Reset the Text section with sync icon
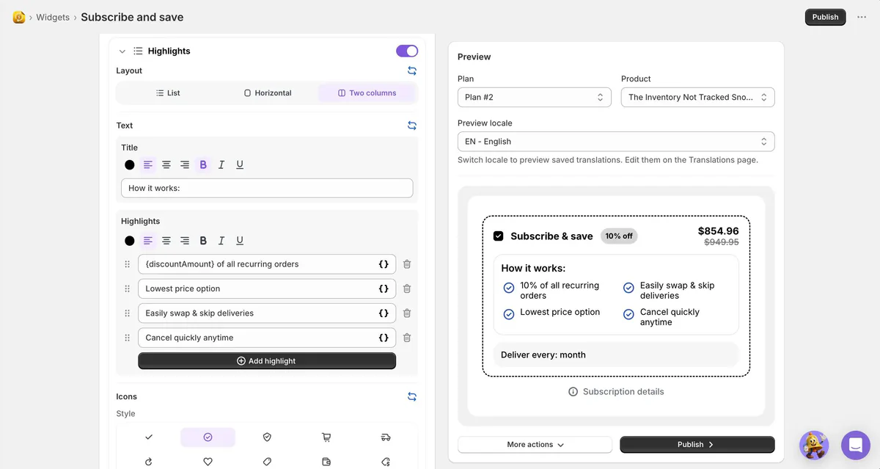Screen dimensions: 880x469 [x=412, y=126]
